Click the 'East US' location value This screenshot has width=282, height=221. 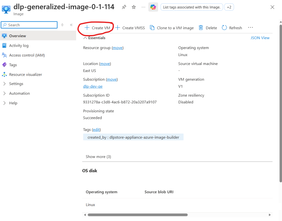point(90,71)
